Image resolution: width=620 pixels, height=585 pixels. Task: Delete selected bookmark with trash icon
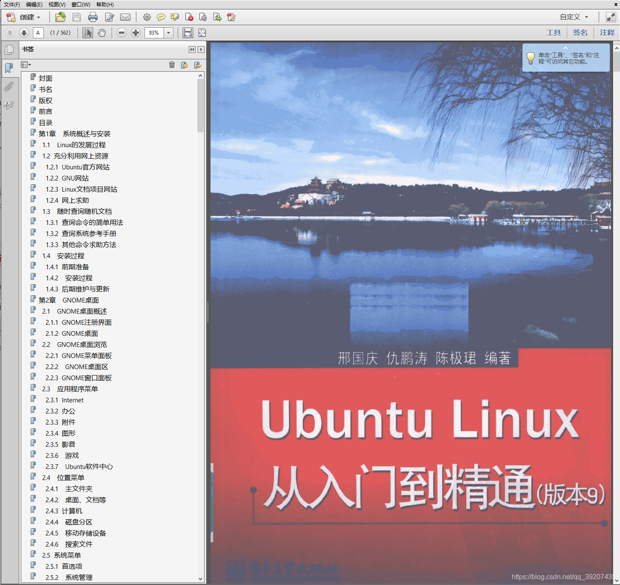172,65
